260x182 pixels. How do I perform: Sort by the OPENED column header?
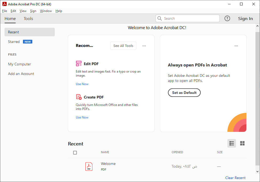(x=177, y=152)
